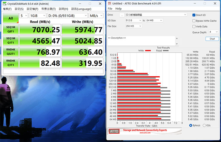Run all CrystalDiskMark tests with All button
Screen dimensions: 221x142
click(11, 18)
